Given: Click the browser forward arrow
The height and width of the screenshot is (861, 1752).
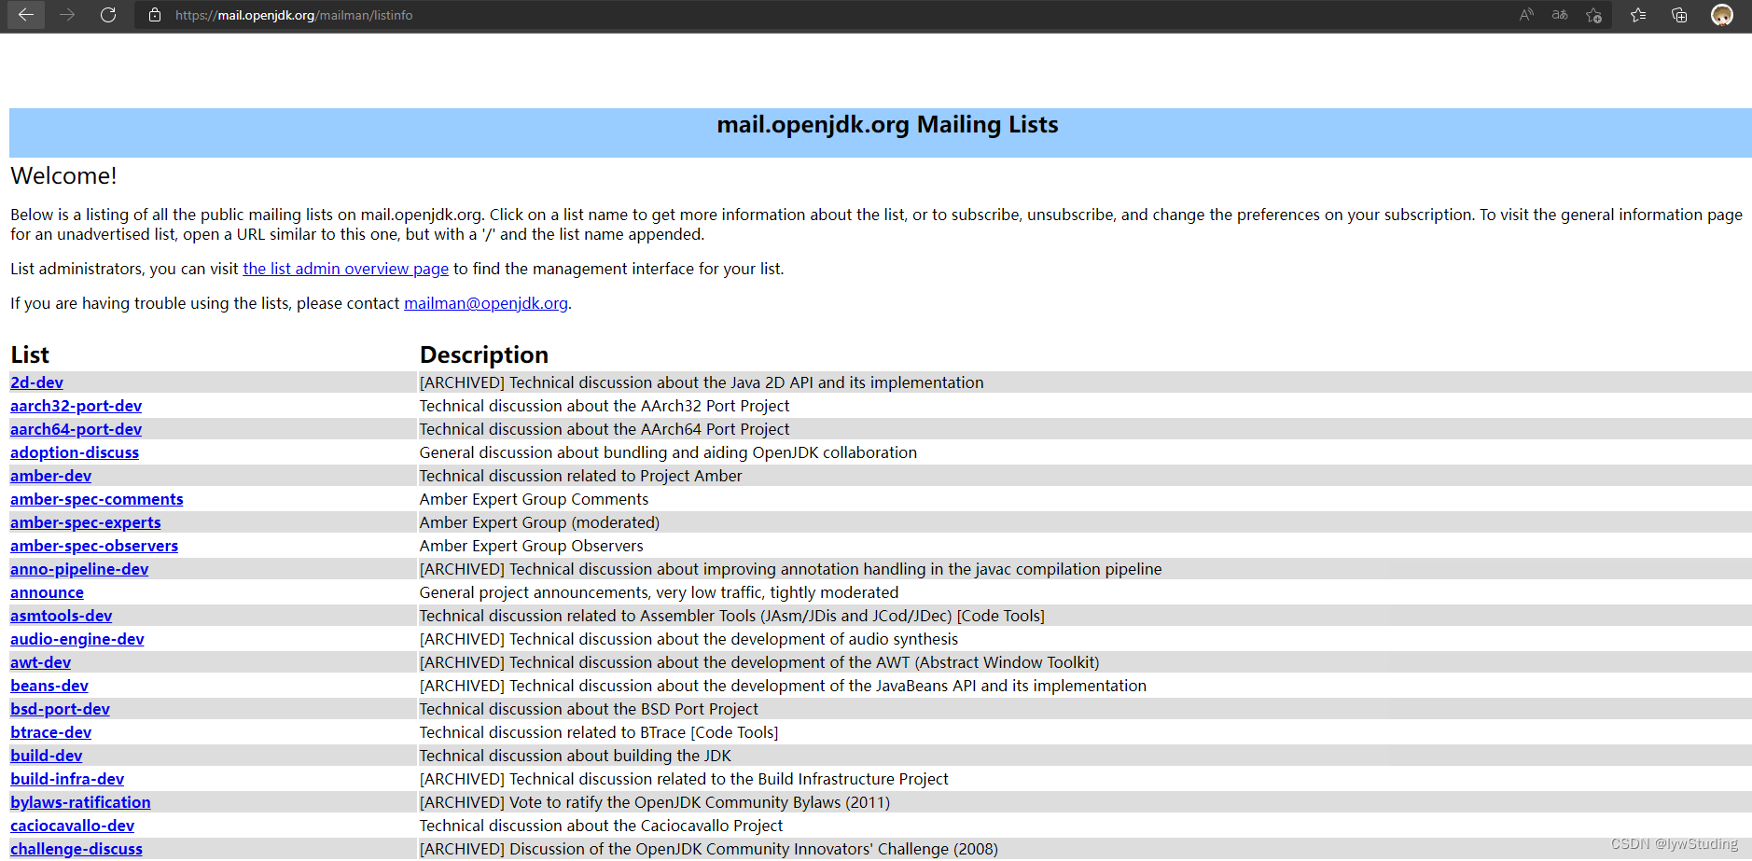Looking at the screenshot, I should point(67,15).
